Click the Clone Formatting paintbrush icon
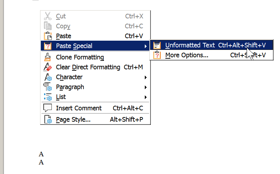This screenshot has height=174, width=280. (48, 57)
